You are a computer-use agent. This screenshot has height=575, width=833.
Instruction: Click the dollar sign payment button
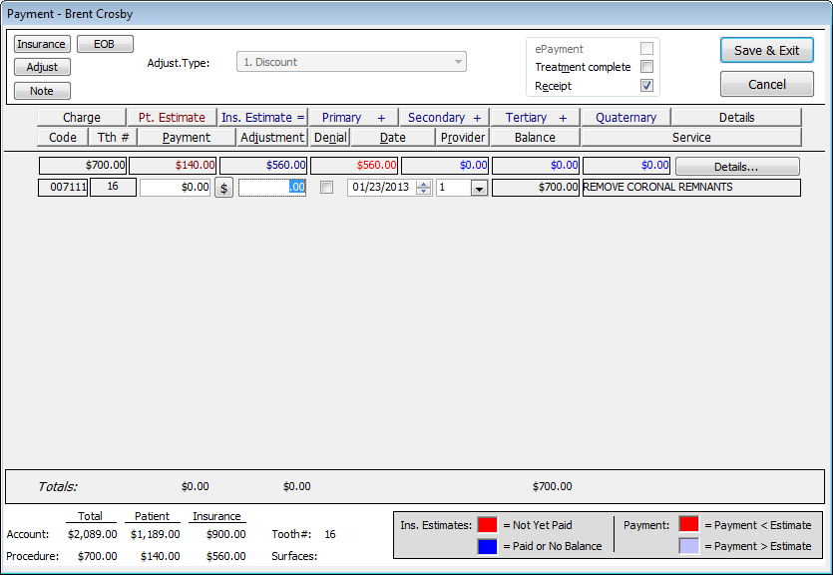point(223,188)
